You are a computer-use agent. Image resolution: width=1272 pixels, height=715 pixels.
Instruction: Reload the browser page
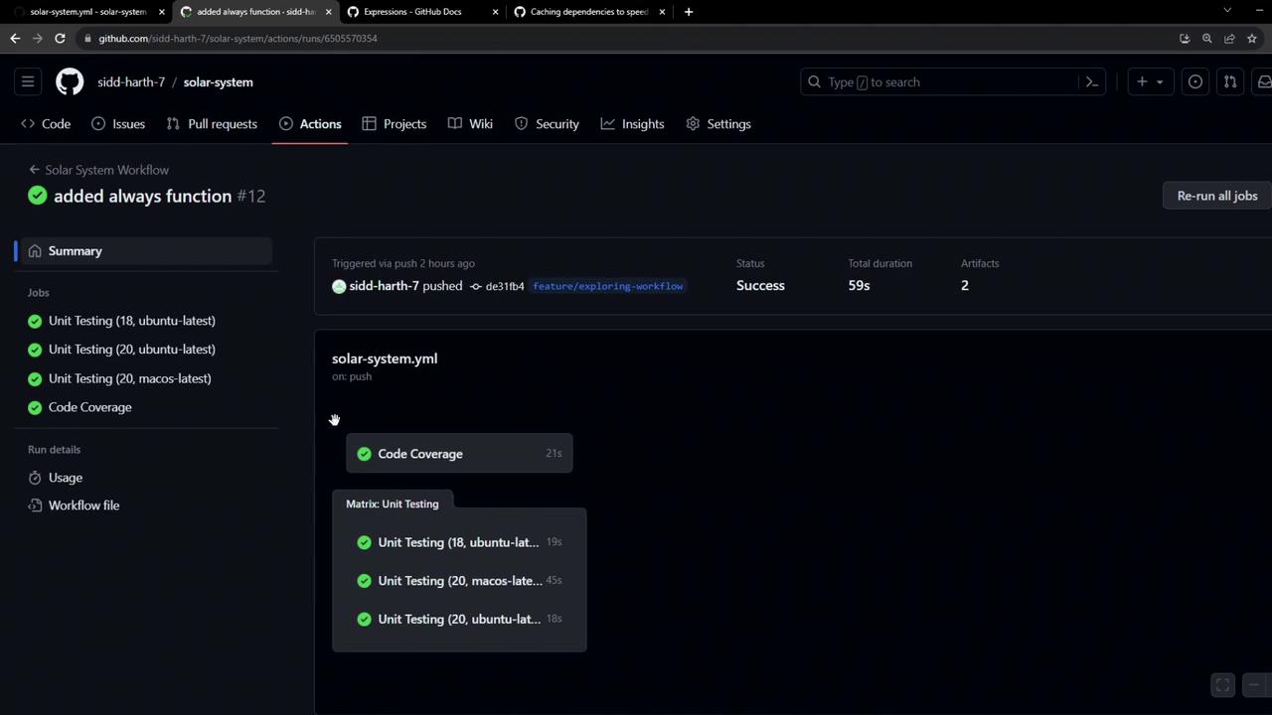click(x=60, y=38)
